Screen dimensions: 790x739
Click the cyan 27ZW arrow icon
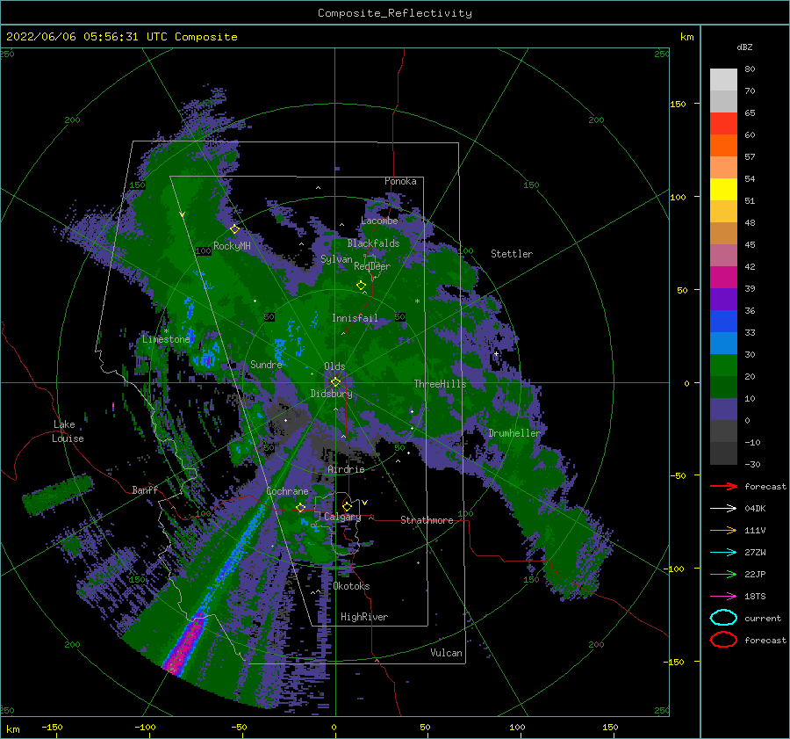coord(723,553)
